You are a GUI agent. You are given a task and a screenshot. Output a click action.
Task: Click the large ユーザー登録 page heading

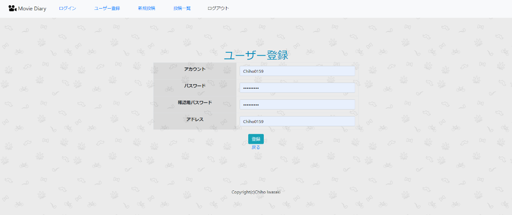point(256,55)
